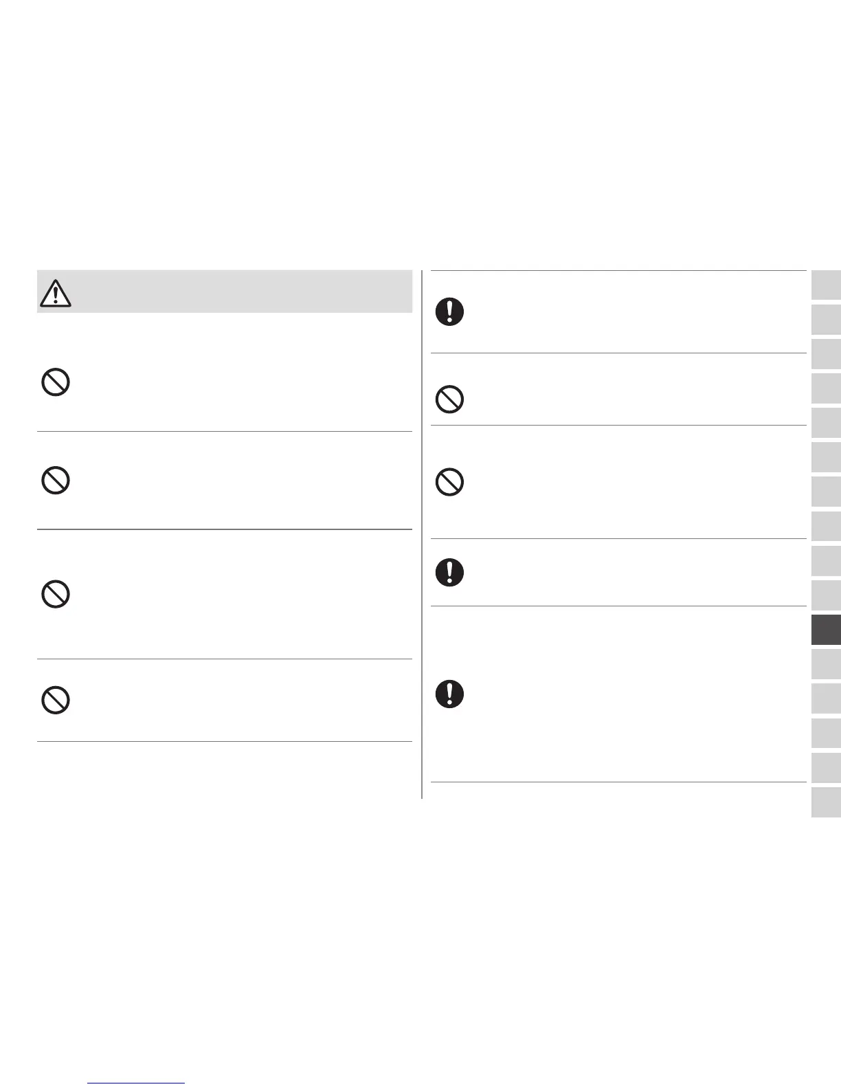Select the dark highlighted side tab
Image resolution: width=841 pixels, height=1089 pixels.
[x=826, y=630]
